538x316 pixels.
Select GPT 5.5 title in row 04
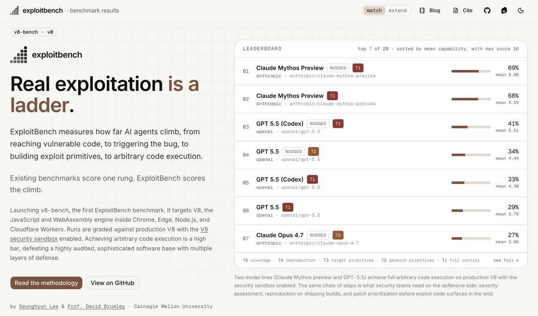(268, 151)
